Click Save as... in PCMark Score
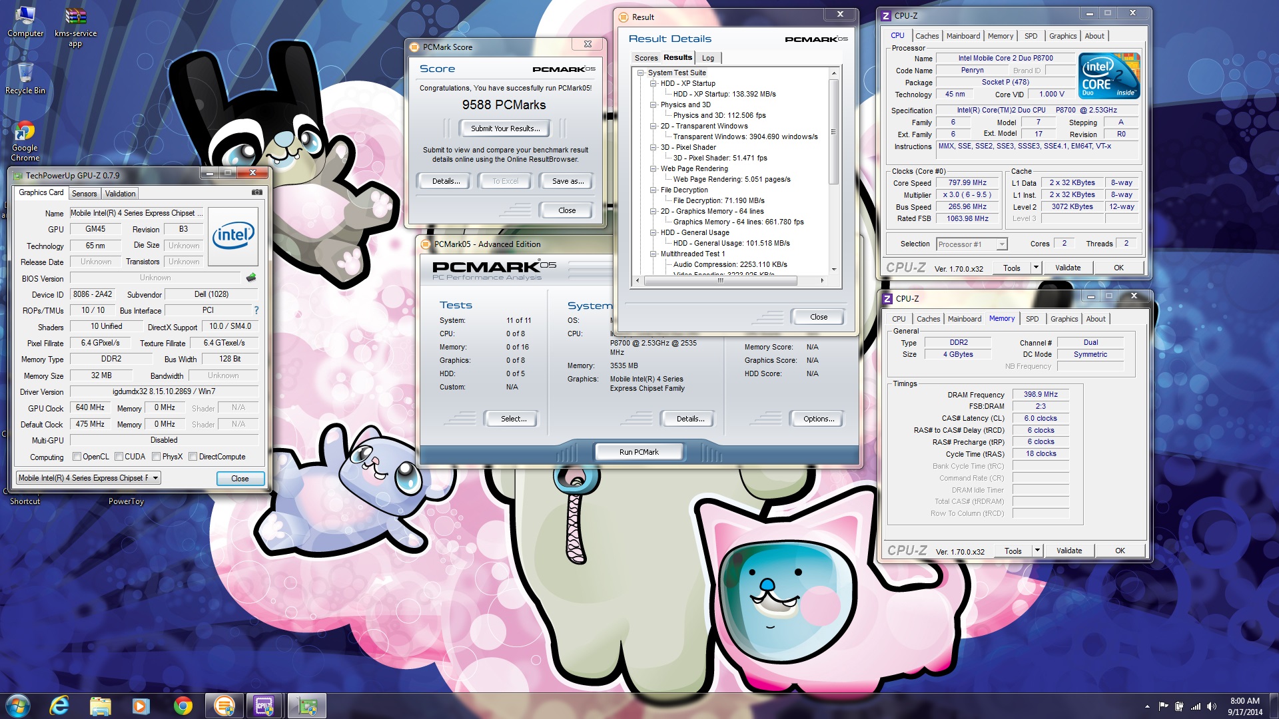Viewport: 1279px width, 719px height. (x=568, y=181)
